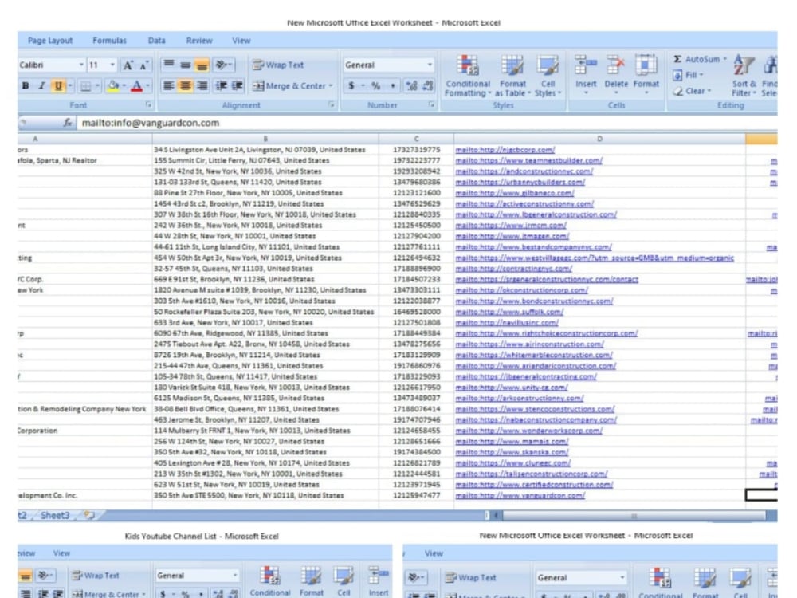797x598 pixels.
Task: Click the Insert Worksheet icon beside Sheet3
Action: 89,515
